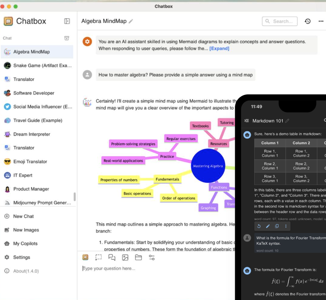
Task: Open the Product Manager chat
Action: tap(37, 189)
